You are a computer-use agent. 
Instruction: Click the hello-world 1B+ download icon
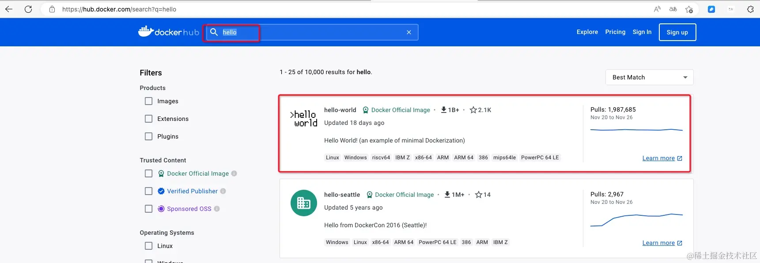pos(443,110)
